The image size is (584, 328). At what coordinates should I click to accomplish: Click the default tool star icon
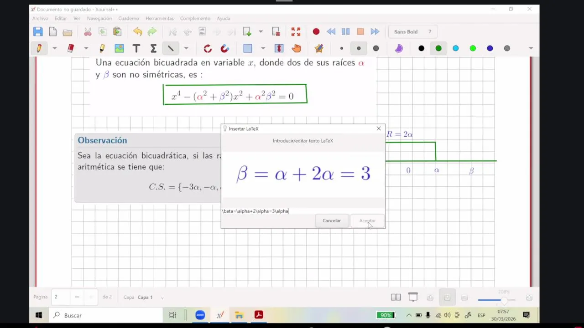(x=319, y=48)
